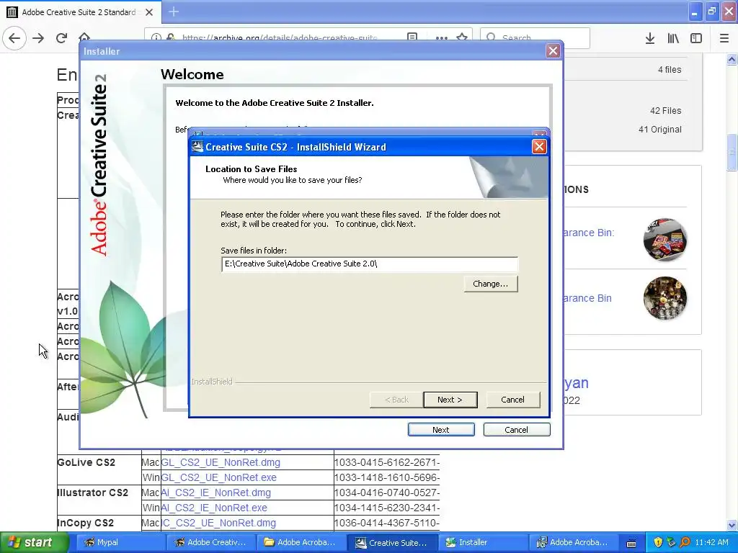Image resolution: width=738 pixels, height=553 pixels.
Task: Click the browser search box
Action: click(535, 37)
